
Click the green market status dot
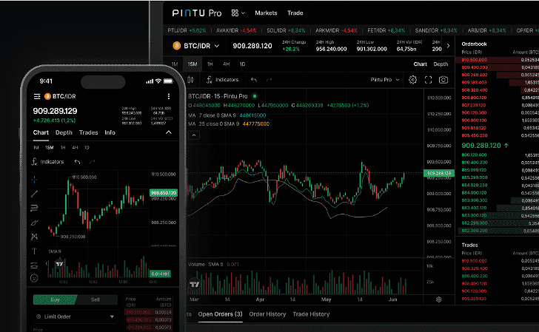tap(255, 96)
